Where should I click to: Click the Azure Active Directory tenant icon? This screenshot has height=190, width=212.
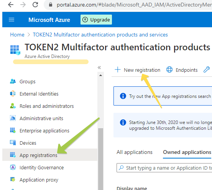tap(15, 50)
